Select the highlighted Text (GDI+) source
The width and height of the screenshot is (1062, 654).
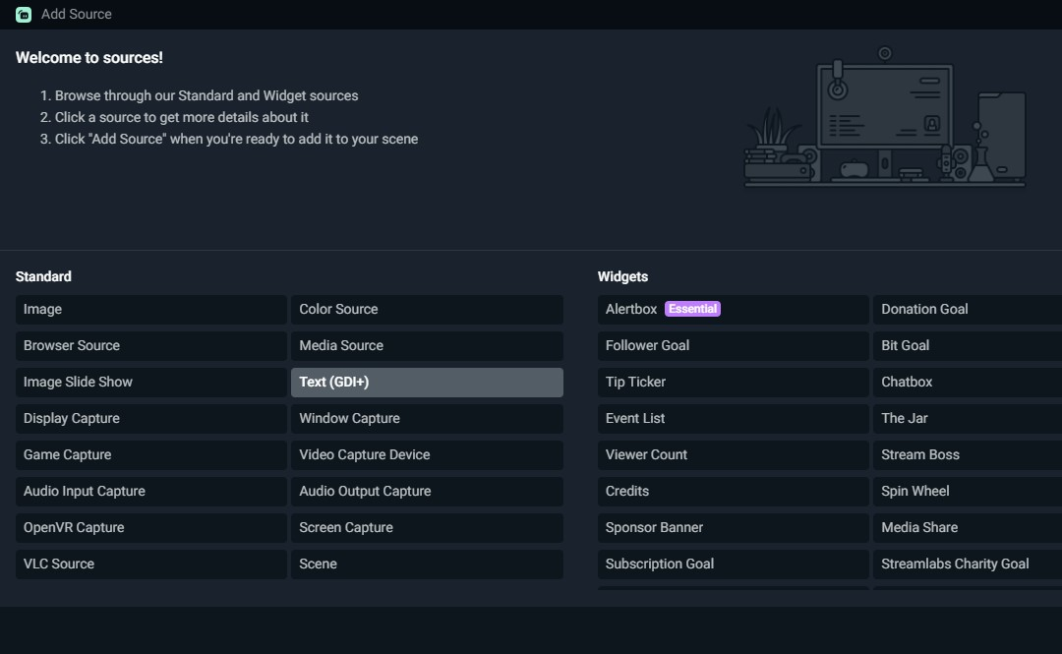[426, 382]
